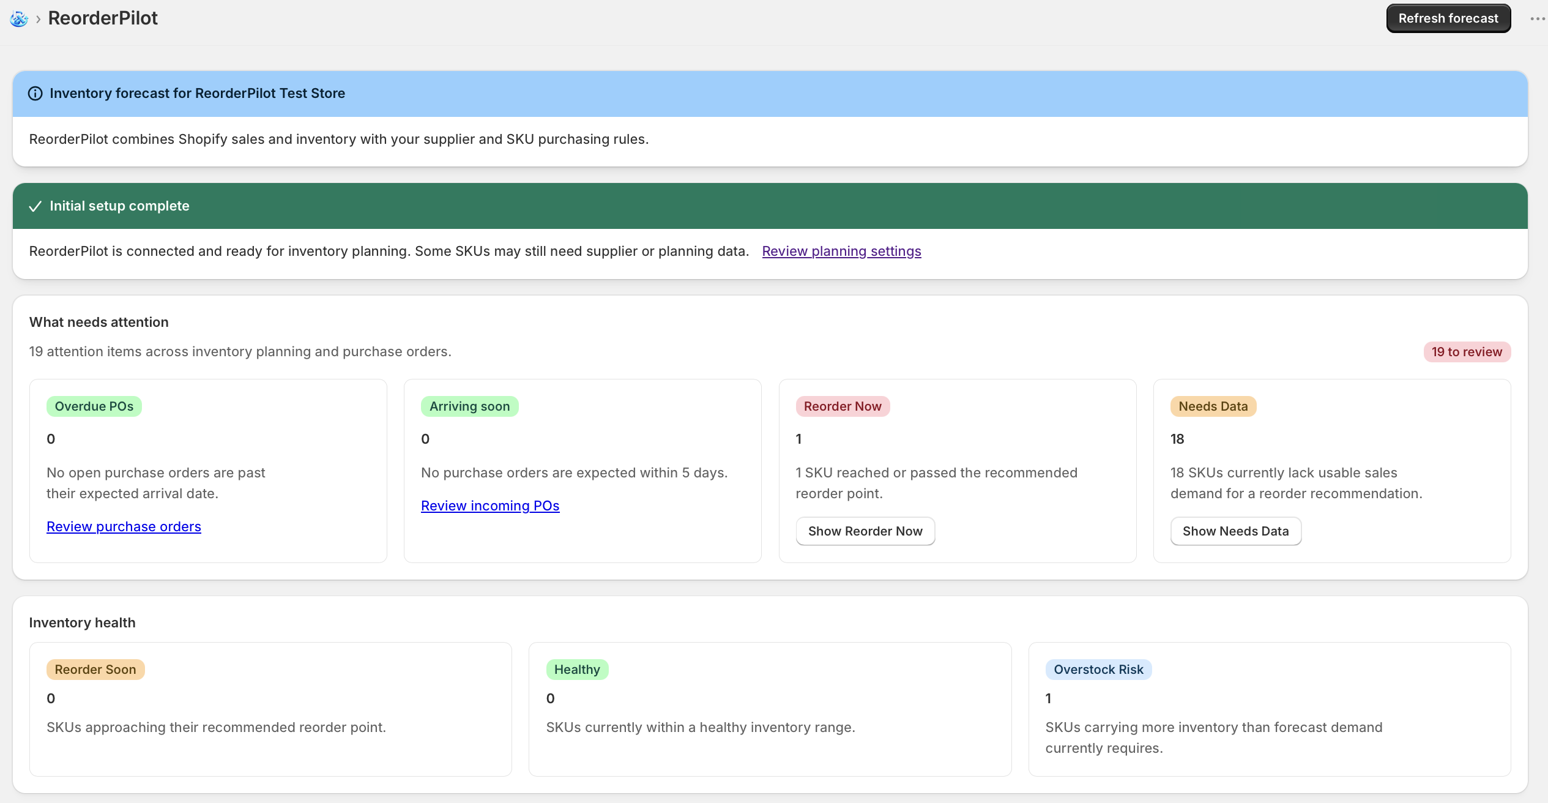
Task: Click text '1 SKU reached or passed the recommended'
Action: point(937,473)
